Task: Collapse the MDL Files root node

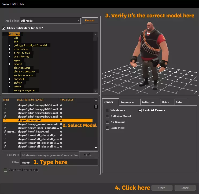Action: click(4, 34)
